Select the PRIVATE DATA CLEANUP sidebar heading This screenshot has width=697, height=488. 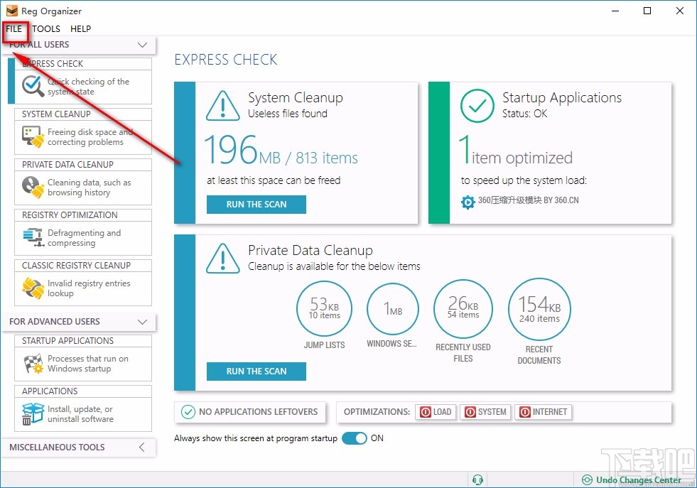tap(67, 165)
